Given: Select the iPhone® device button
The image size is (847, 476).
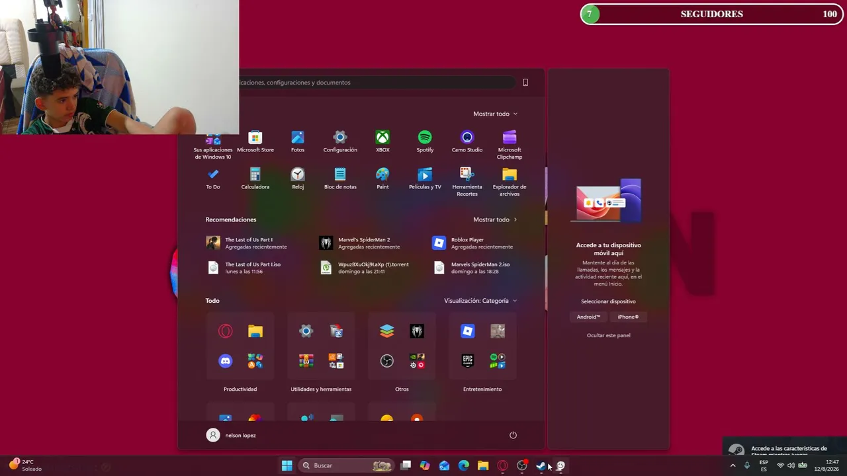Looking at the screenshot, I should point(628,317).
